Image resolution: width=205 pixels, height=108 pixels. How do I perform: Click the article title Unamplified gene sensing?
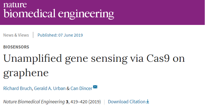[94, 65]
